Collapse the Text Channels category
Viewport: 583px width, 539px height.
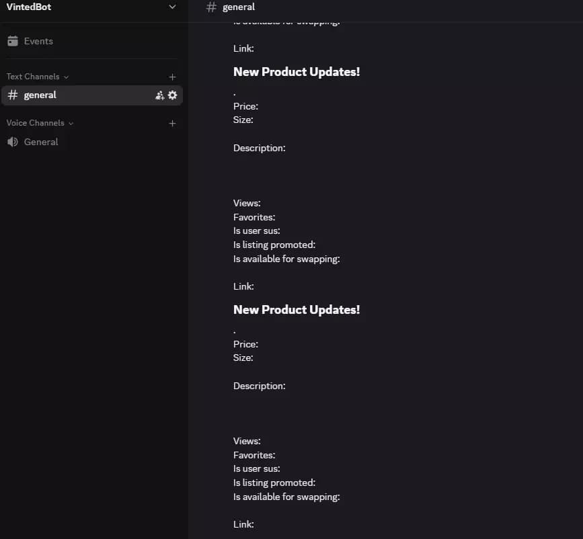tap(37, 77)
